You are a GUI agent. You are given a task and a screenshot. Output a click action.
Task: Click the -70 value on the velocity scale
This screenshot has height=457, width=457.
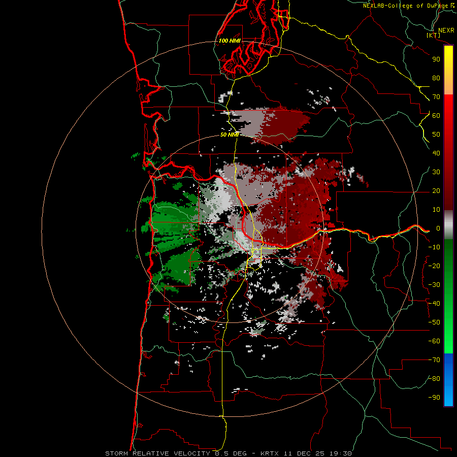434,360
